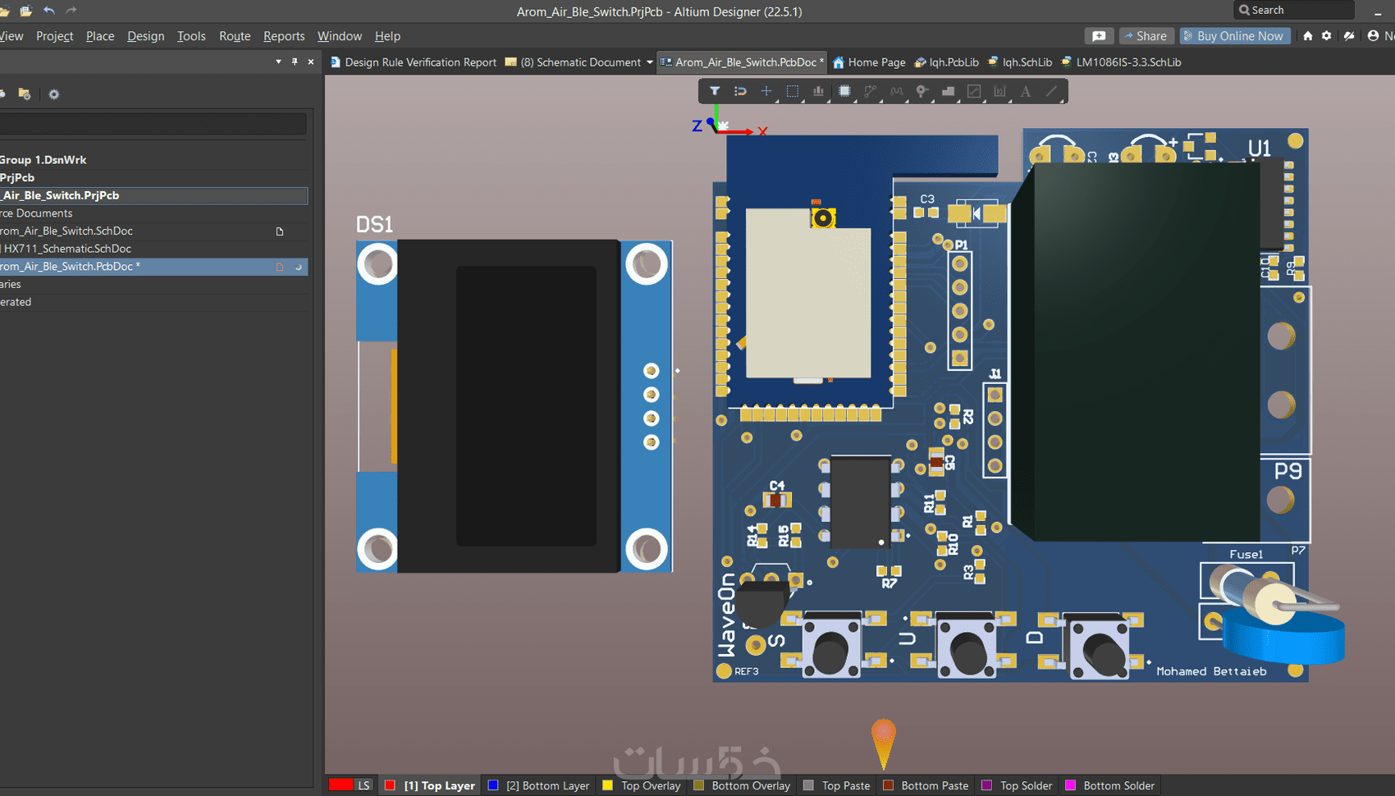
Task: Pin the Projects panel with pushpin
Action: click(x=295, y=62)
